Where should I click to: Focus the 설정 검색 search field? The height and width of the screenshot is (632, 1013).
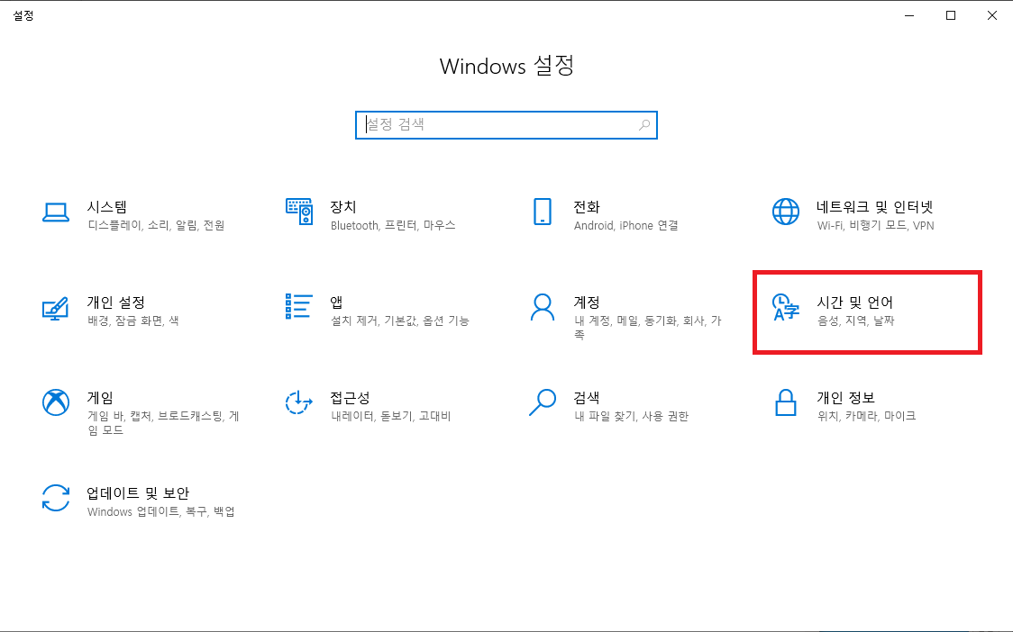506,125
